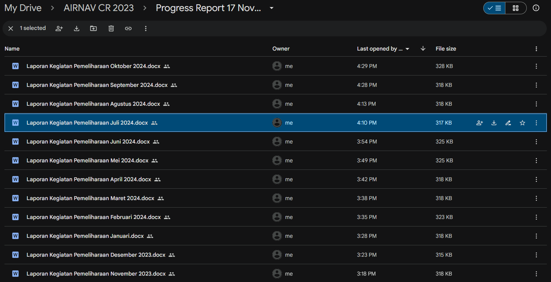Open column options menu in header

(x=536, y=49)
